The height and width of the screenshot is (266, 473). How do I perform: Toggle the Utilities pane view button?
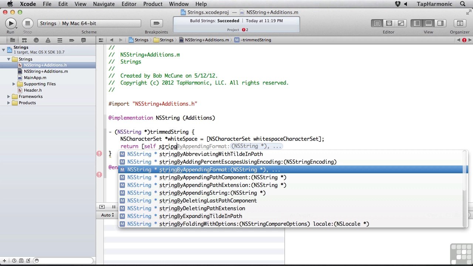pos(440,23)
